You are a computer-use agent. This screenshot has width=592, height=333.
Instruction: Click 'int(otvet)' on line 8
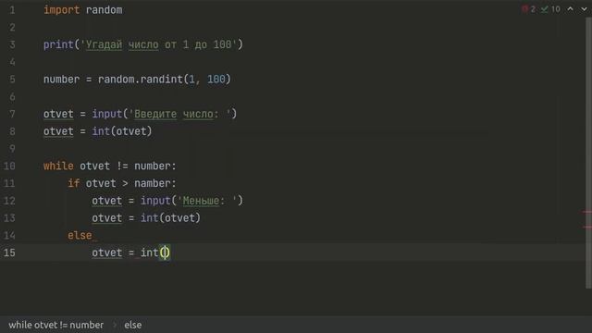(x=122, y=131)
